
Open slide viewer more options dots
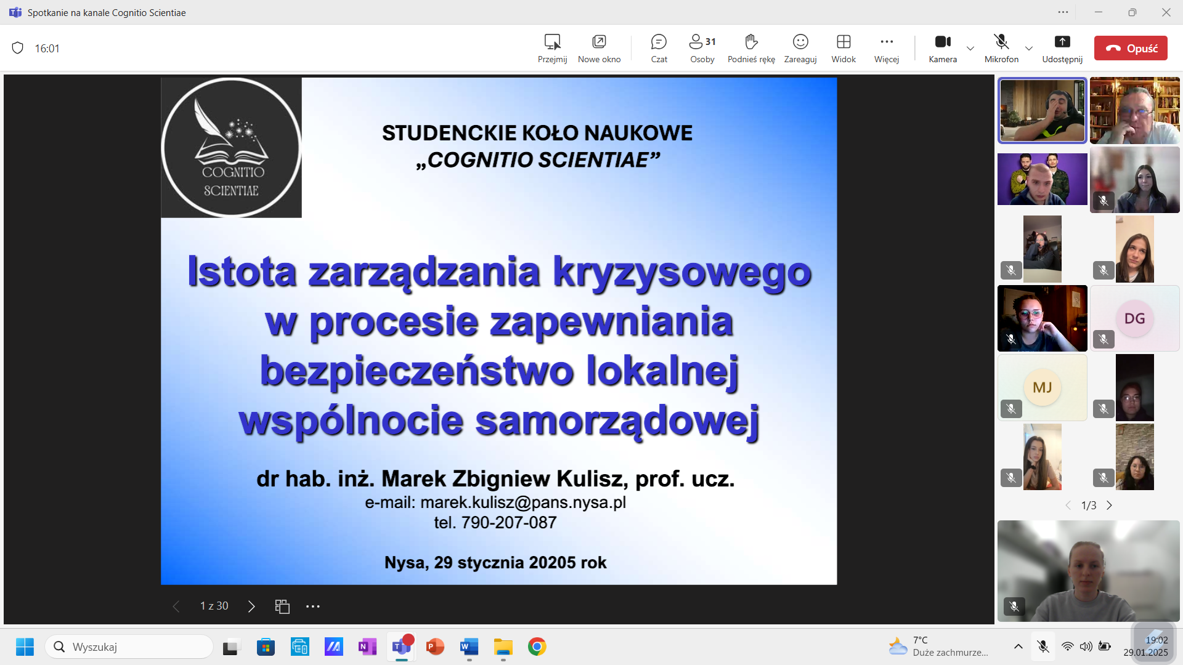tap(313, 607)
